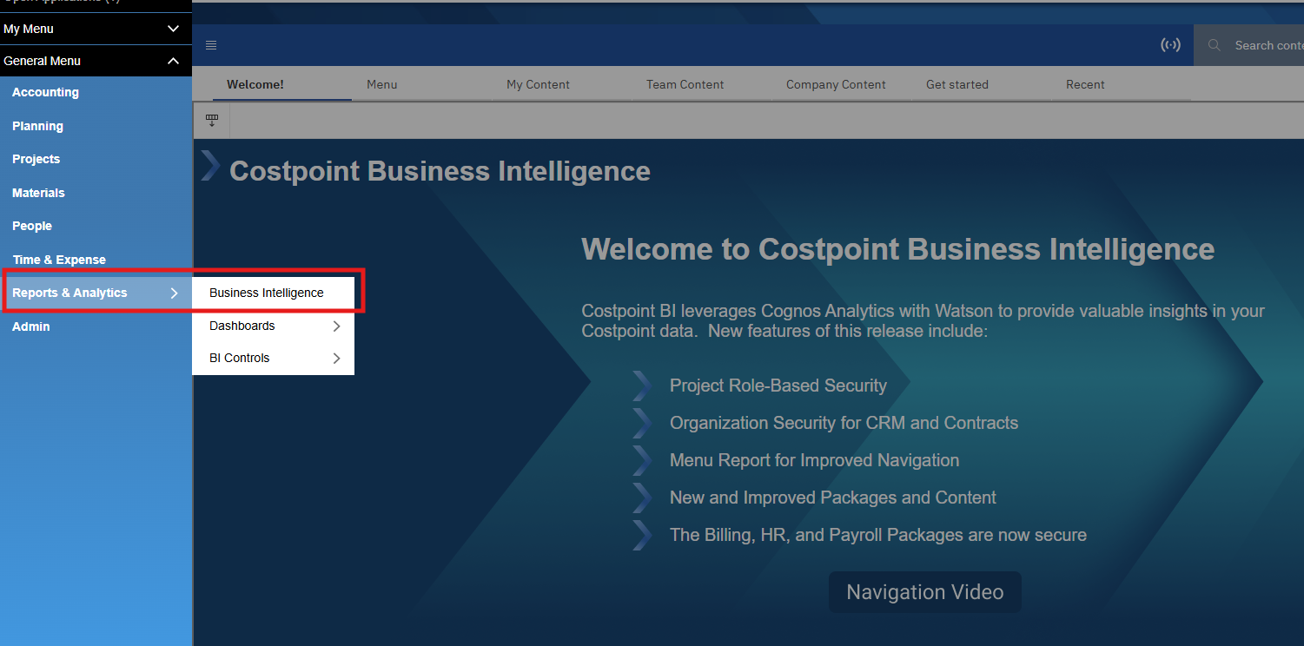
Task: Click the broadcast notifications icon
Action: 1170,44
